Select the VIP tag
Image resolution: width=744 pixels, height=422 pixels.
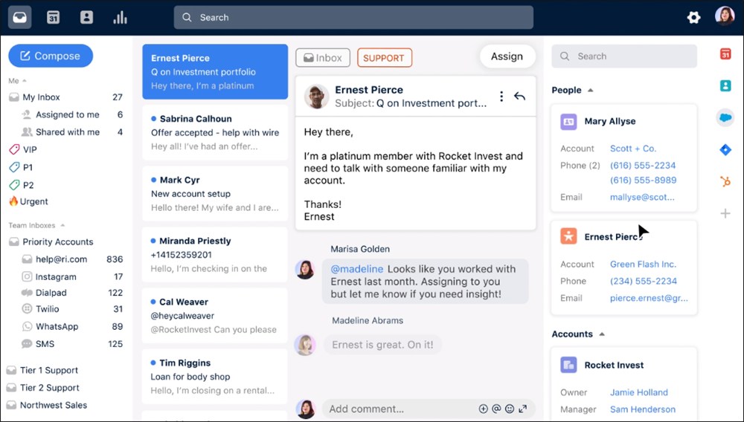pyautogui.click(x=23, y=149)
